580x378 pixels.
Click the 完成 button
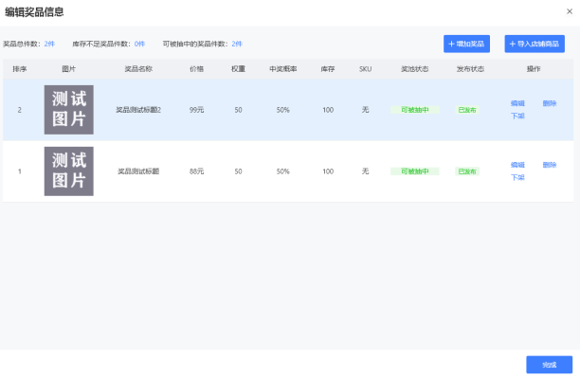point(550,365)
